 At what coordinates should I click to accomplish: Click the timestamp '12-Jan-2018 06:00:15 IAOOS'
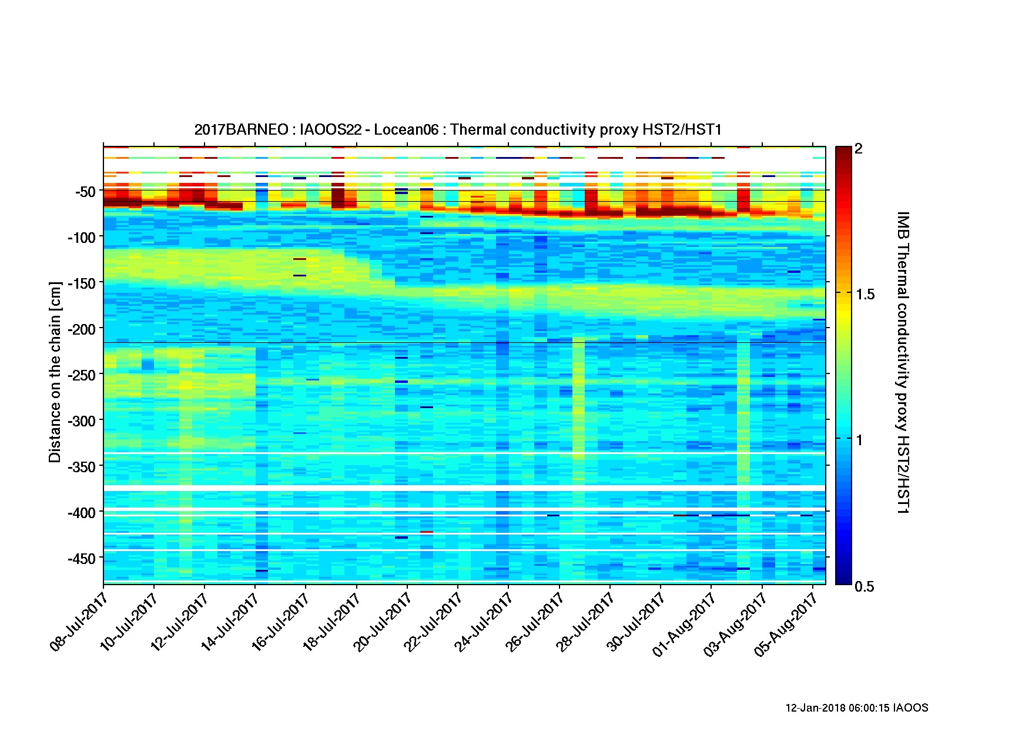pos(856,708)
